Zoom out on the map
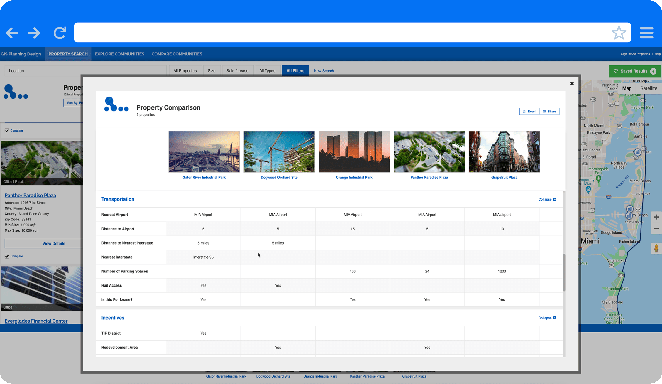The height and width of the screenshot is (384, 662). click(656, 228)
